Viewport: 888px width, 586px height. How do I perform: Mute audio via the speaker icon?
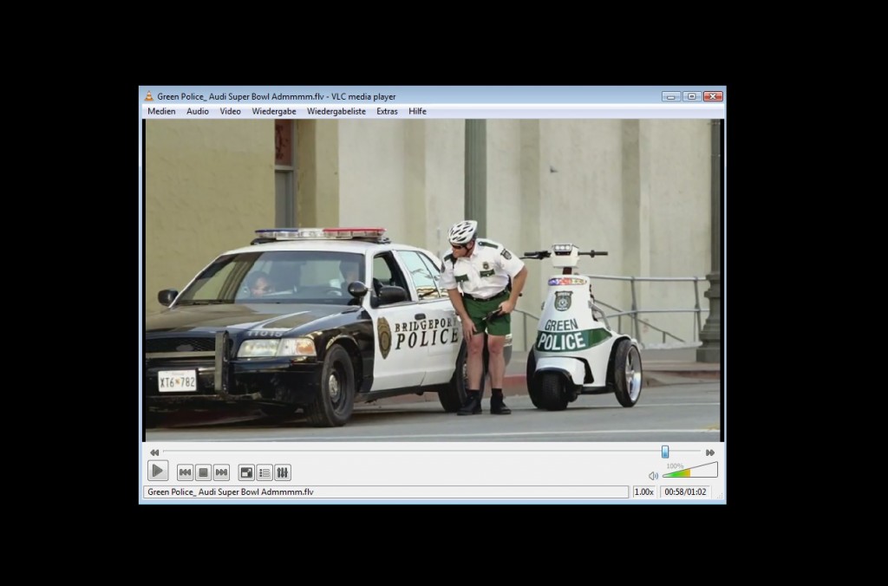click(653, 476)
